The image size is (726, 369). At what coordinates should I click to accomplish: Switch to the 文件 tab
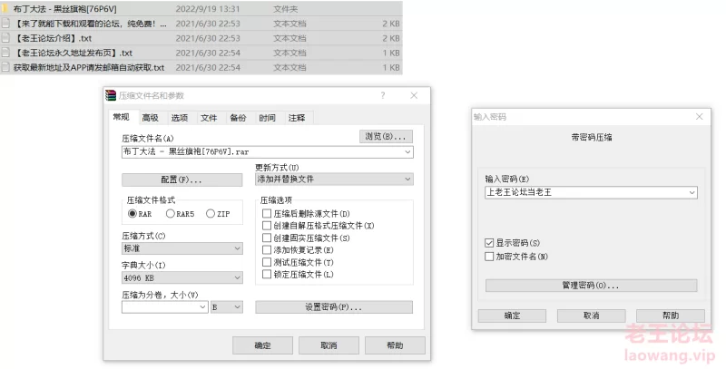(x=209, y=118)
